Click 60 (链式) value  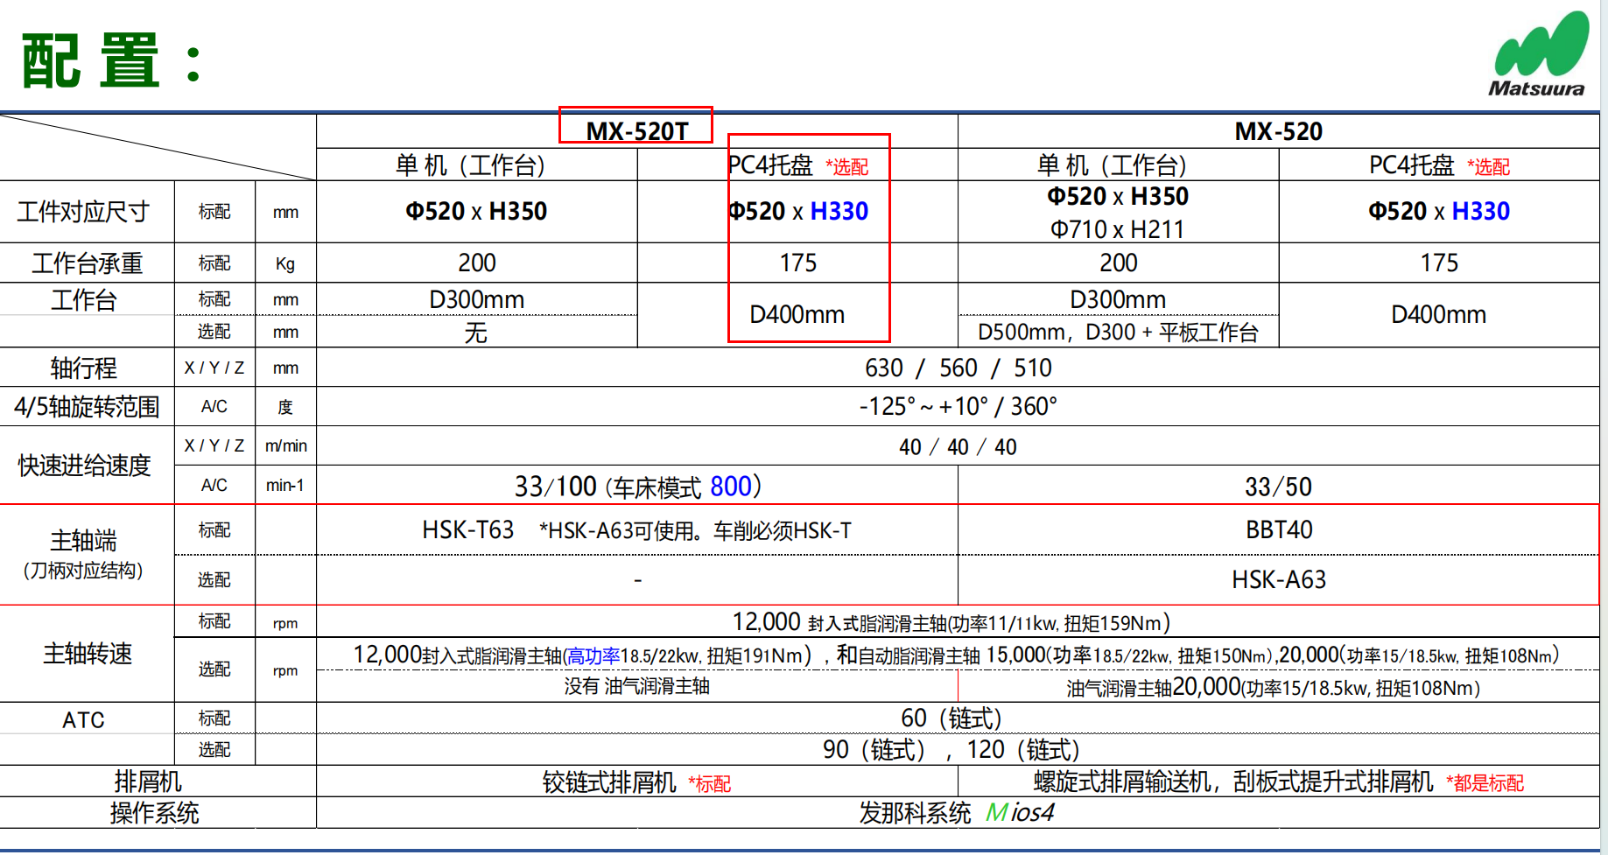pyautogui.click(x=951, y=718)
